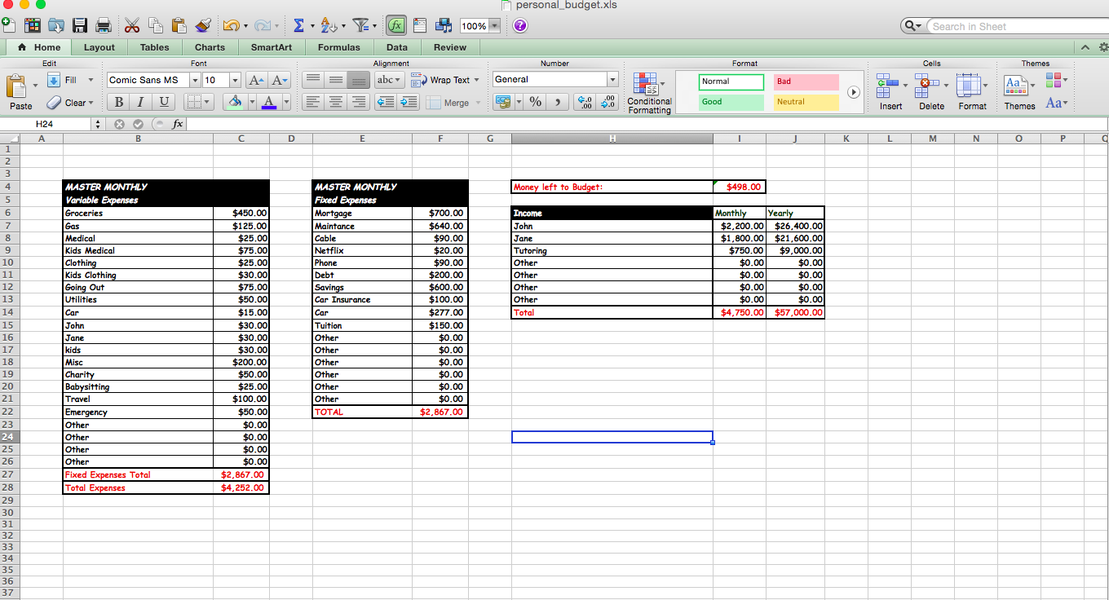Click the Undo arrow icon
Screen dimensions: 1109x600
tap(231, 25)
